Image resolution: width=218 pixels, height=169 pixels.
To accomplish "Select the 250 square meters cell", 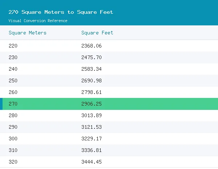I will tap(13, 81).
